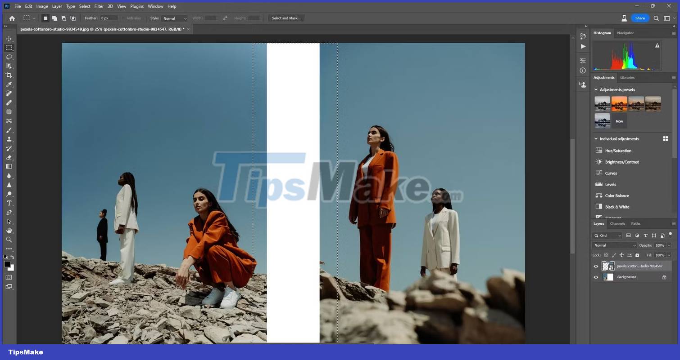This screenshot has height=360, width=680.
Task: Add a Black & White adjustment
Action: pos(617,207)
